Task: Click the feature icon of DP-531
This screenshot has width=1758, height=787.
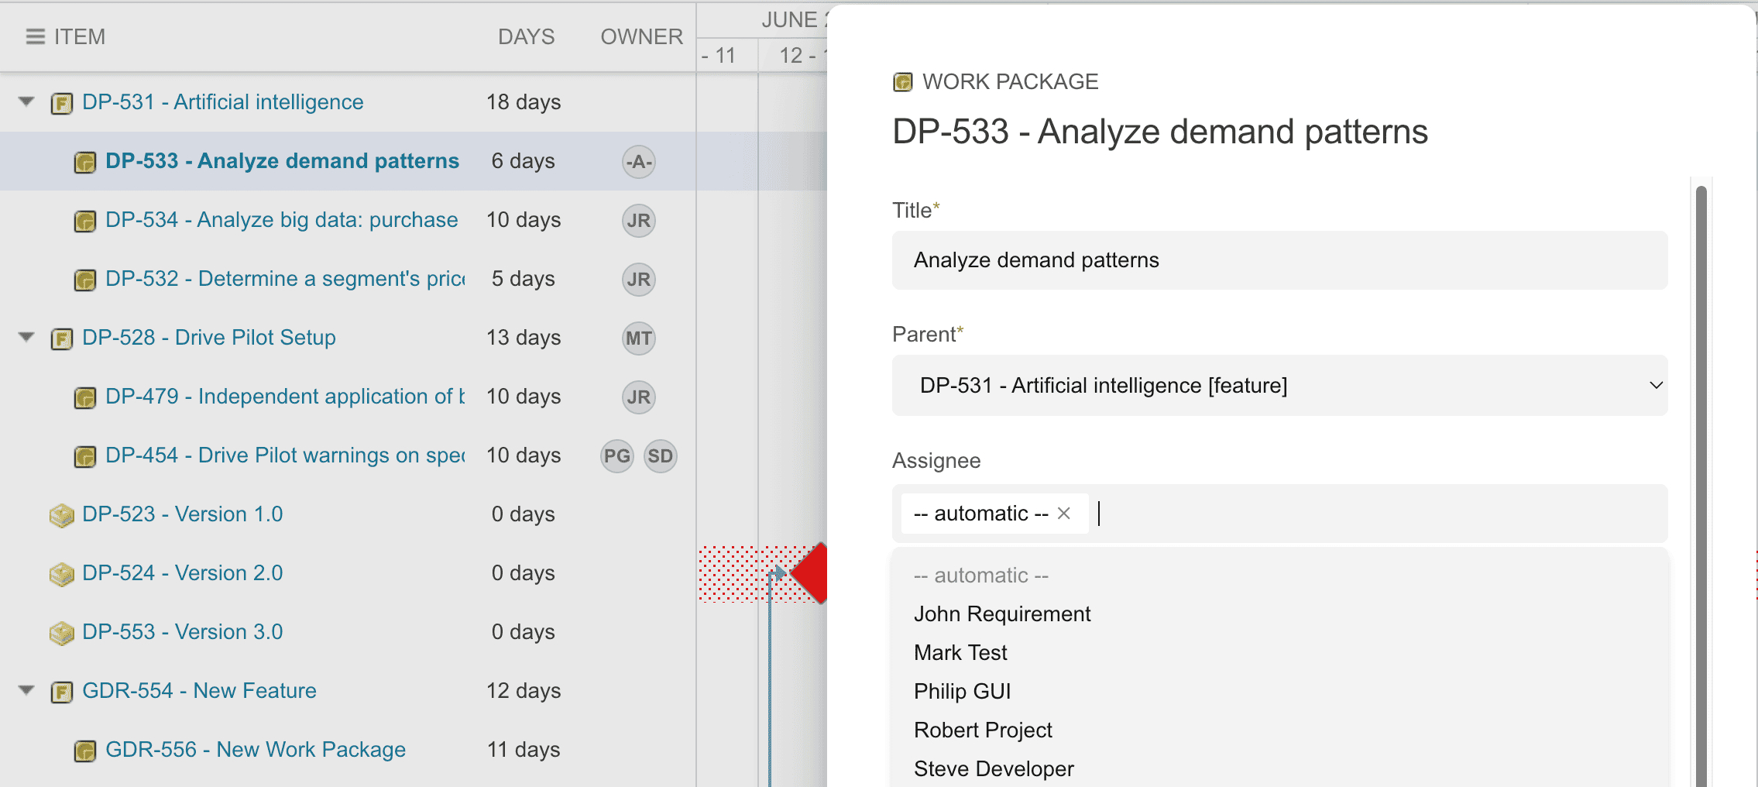Action: (62, 103)
